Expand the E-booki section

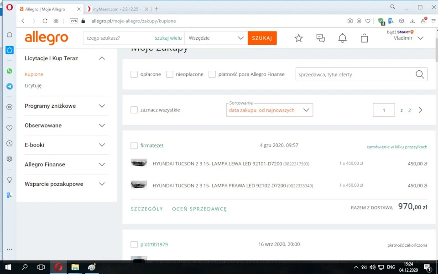pyautogui.click(x=102, y=145)
